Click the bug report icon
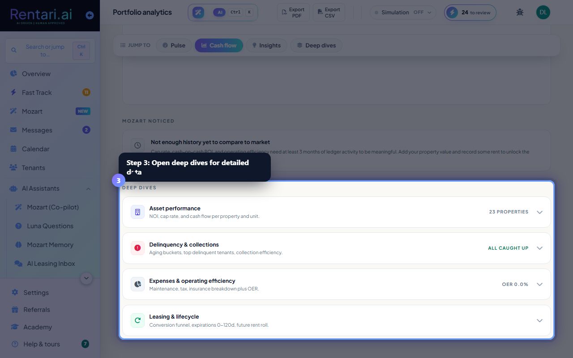The height and width of the screenshot is (358, 573). [x=520, y=12]
